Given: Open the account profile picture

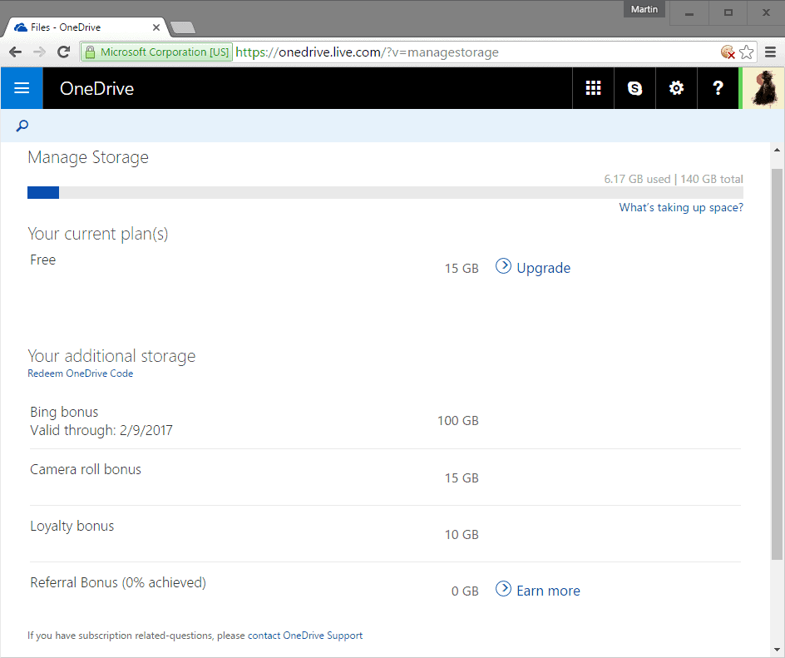Looking at the screenshot, I should tap(763, 87).
